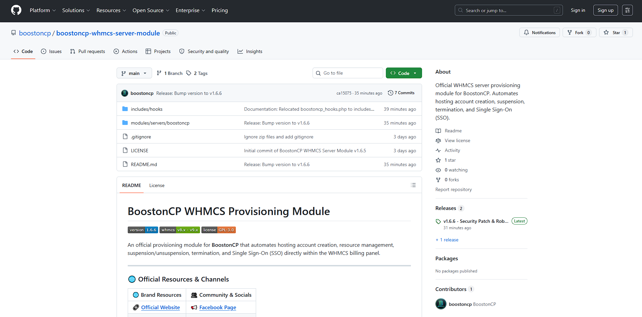Open the includes/hooks folder
The height and width of the screenshot is (317, 642).
point(147,109)
